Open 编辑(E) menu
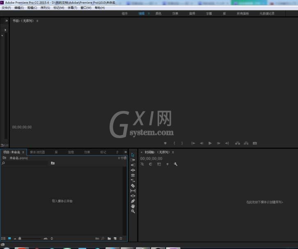The height and width of the screenshot is (249, 298). tap(19, 8)
